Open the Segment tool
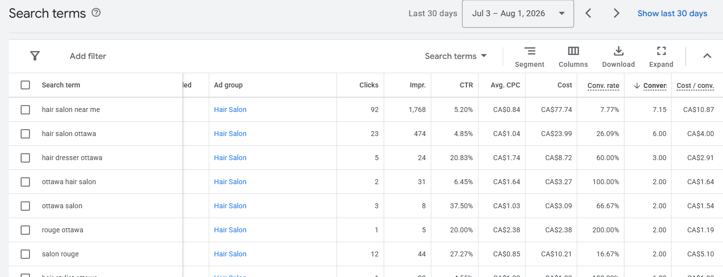The height and width of the screenshot is (277, 723). [x=529, y=57]
